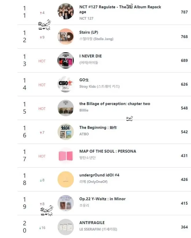Open the Op.22 Y-Waltz : in Minor title
This screenshot has width=191, height=238.
(x=102, y=199)
